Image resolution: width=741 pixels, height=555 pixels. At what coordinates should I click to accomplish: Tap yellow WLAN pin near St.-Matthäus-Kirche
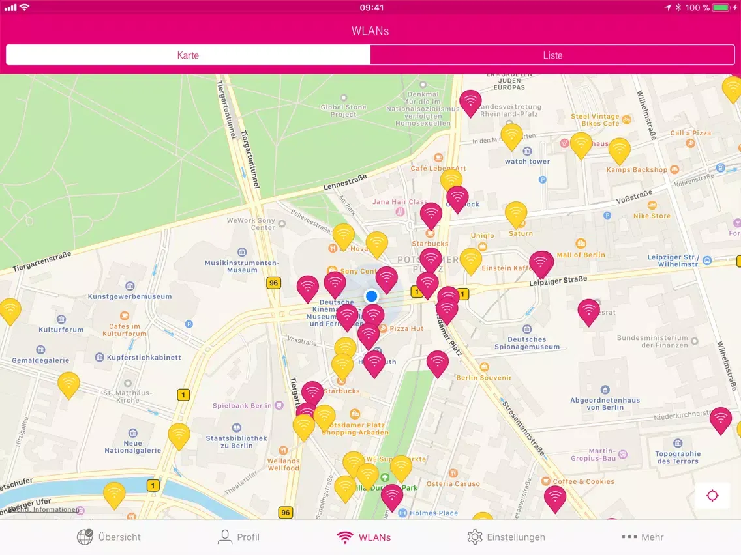pyautogui.click(x=68, y=385)
